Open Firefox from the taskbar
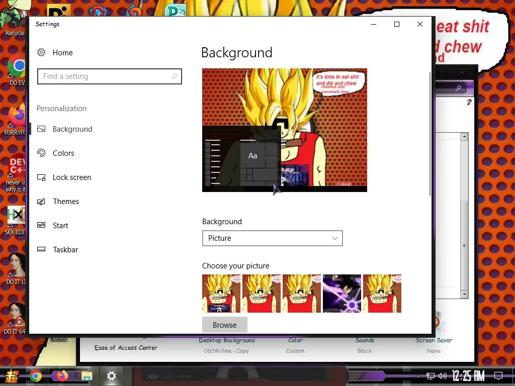The height and width of the screenshot is (386, 515). click(62, 376)
